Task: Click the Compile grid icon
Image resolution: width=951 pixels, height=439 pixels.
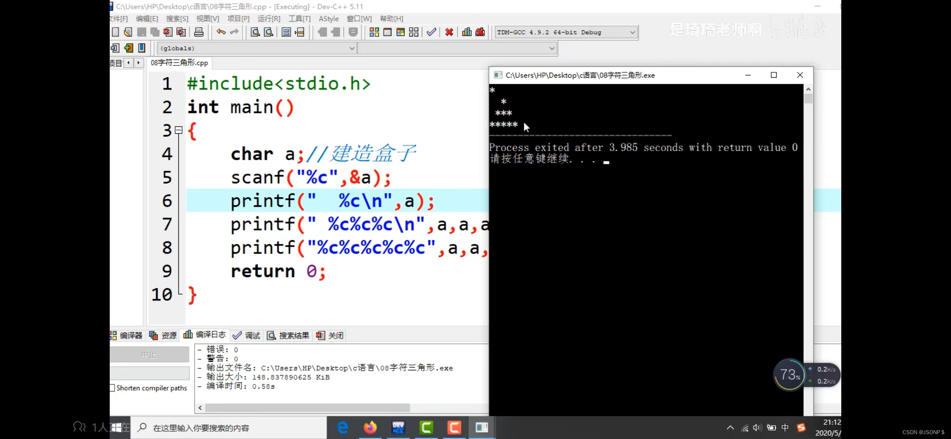Action: point(374,32)
